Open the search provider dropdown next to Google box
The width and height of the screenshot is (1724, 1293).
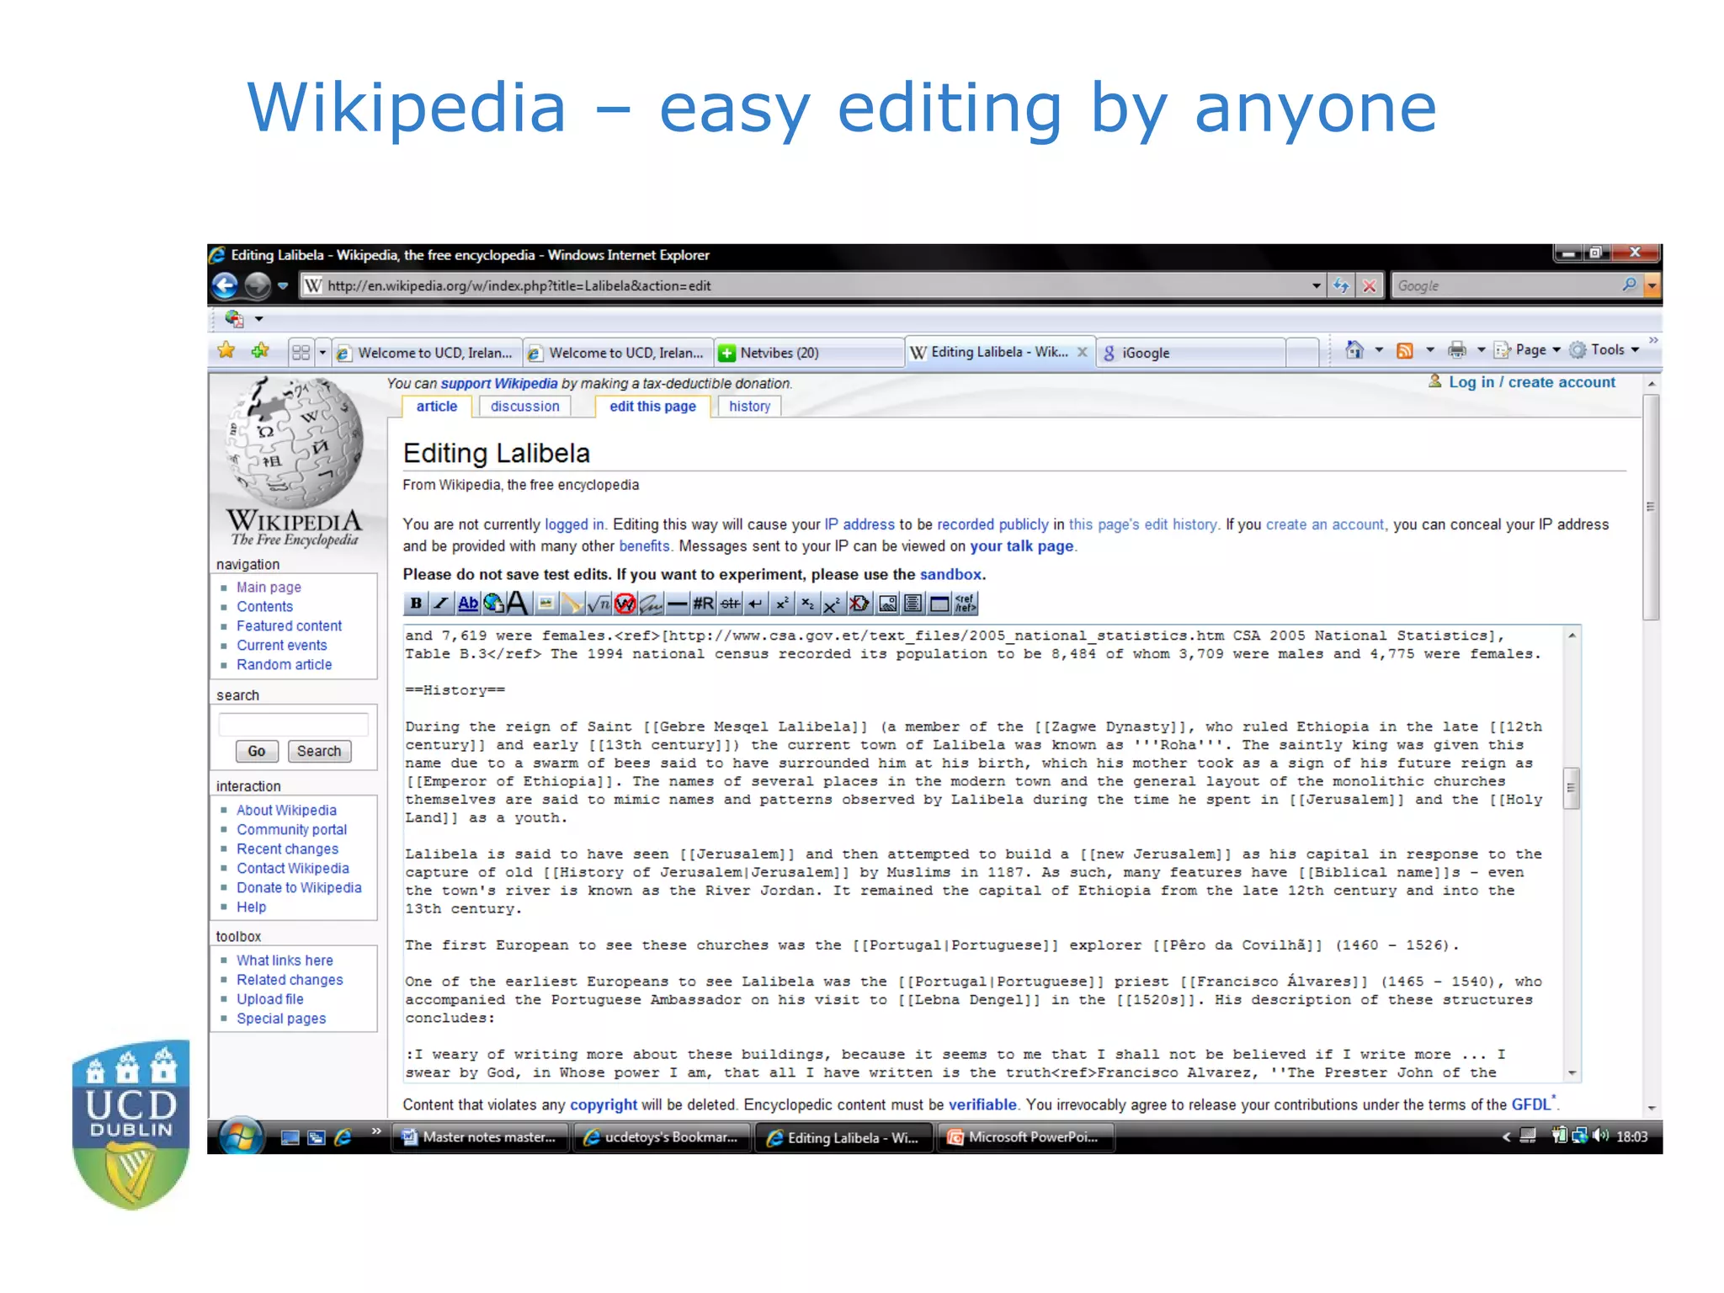pos(1652,285)
